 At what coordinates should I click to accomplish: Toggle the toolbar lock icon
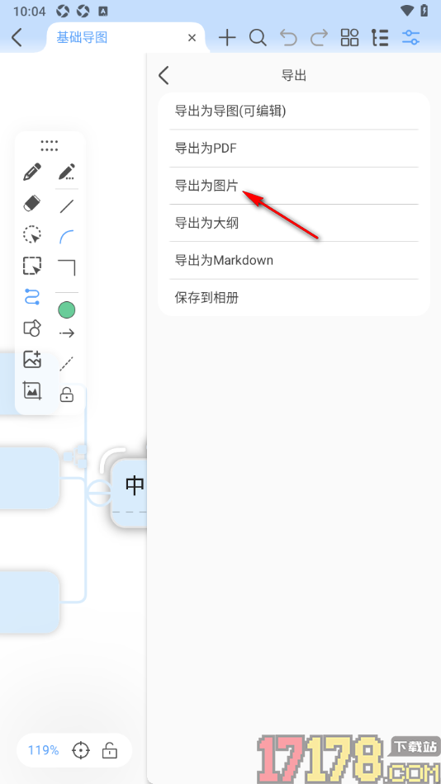(67, 394)
